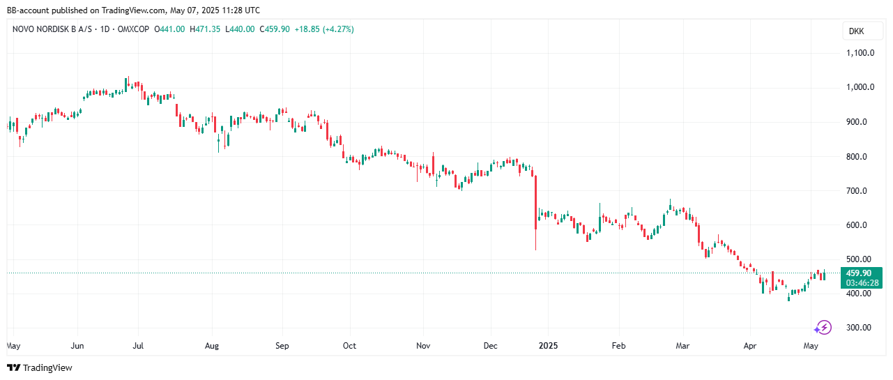Click the Apr label on the time axis

click(x=750, y=346)
